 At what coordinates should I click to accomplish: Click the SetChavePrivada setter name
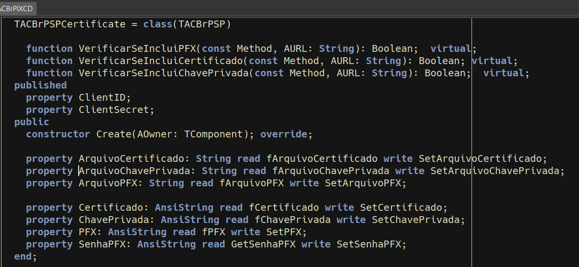click(x=415, y=220)
